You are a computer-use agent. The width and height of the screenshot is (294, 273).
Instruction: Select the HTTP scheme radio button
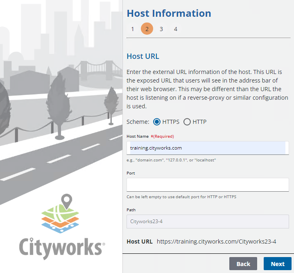(187, 122)
